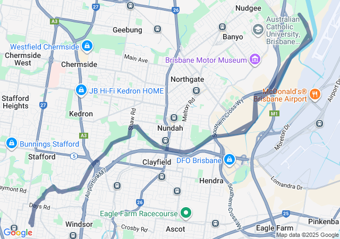Image resolution: width=340 pixels, height=239 pixels.
Task: Click the Clayfield suburb label
Action: coord(157,162)
